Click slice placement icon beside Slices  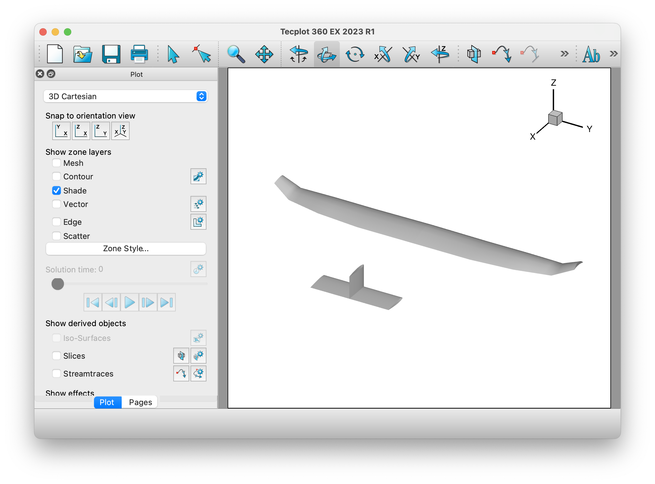click(x=181, y=356)
